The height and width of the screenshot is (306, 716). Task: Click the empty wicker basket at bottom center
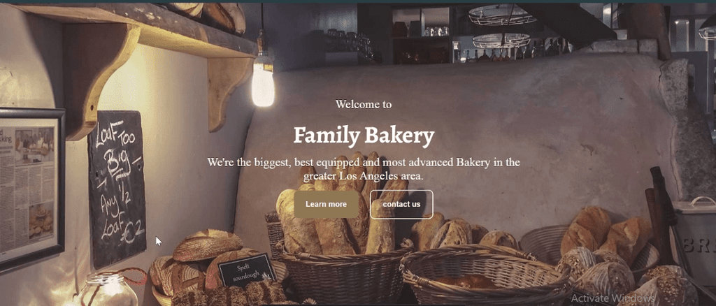click(x=485, y=274)
